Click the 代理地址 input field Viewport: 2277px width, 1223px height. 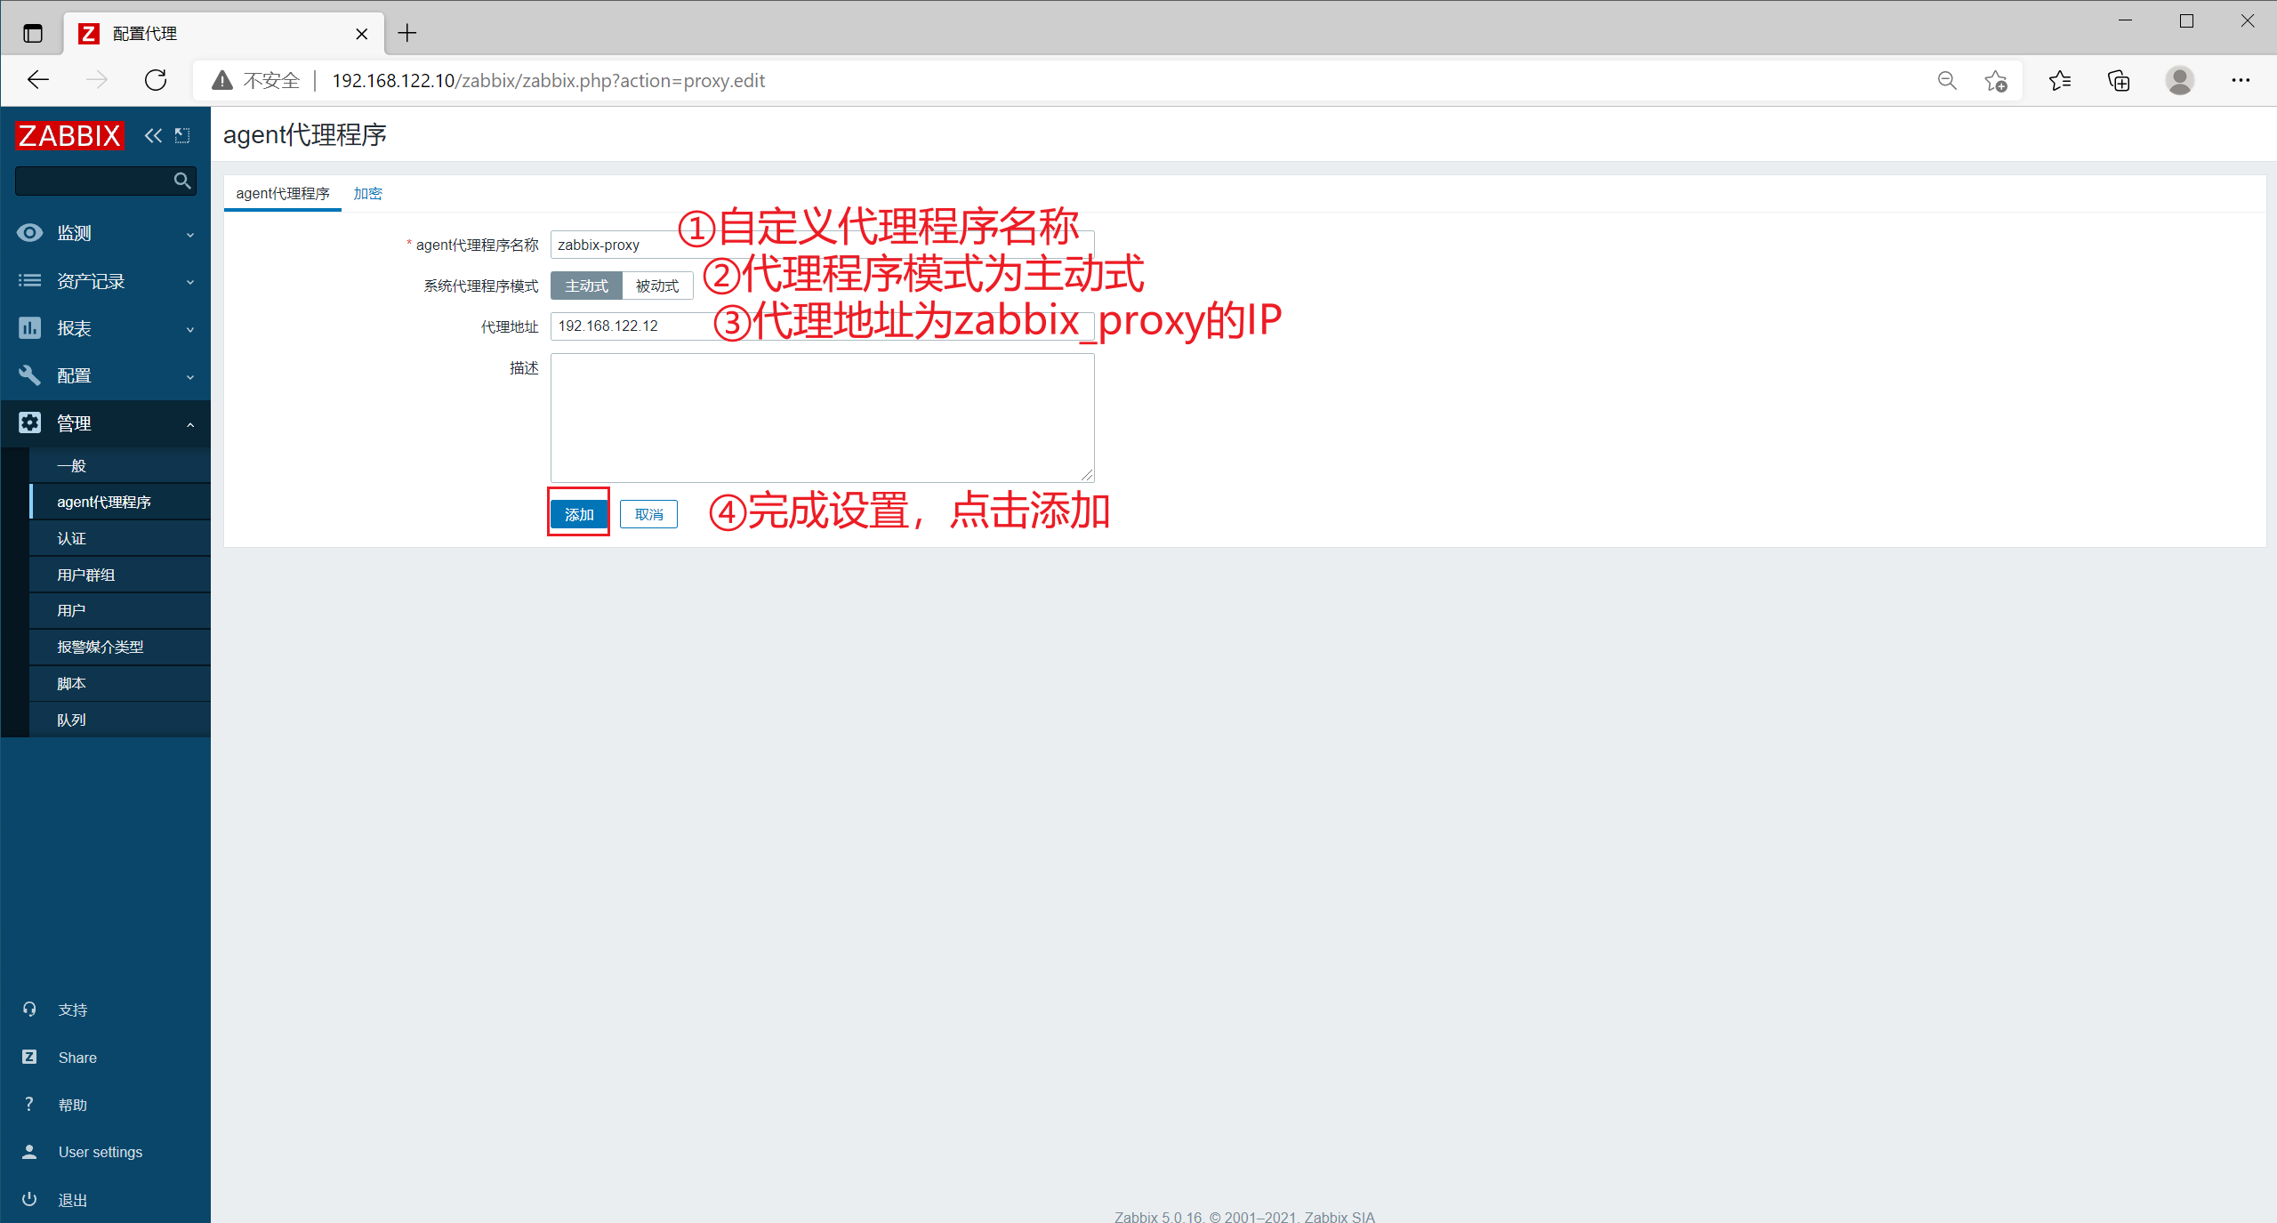[823, 326]
